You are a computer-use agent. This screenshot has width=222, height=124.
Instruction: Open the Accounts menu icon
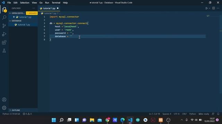point(4,100)
